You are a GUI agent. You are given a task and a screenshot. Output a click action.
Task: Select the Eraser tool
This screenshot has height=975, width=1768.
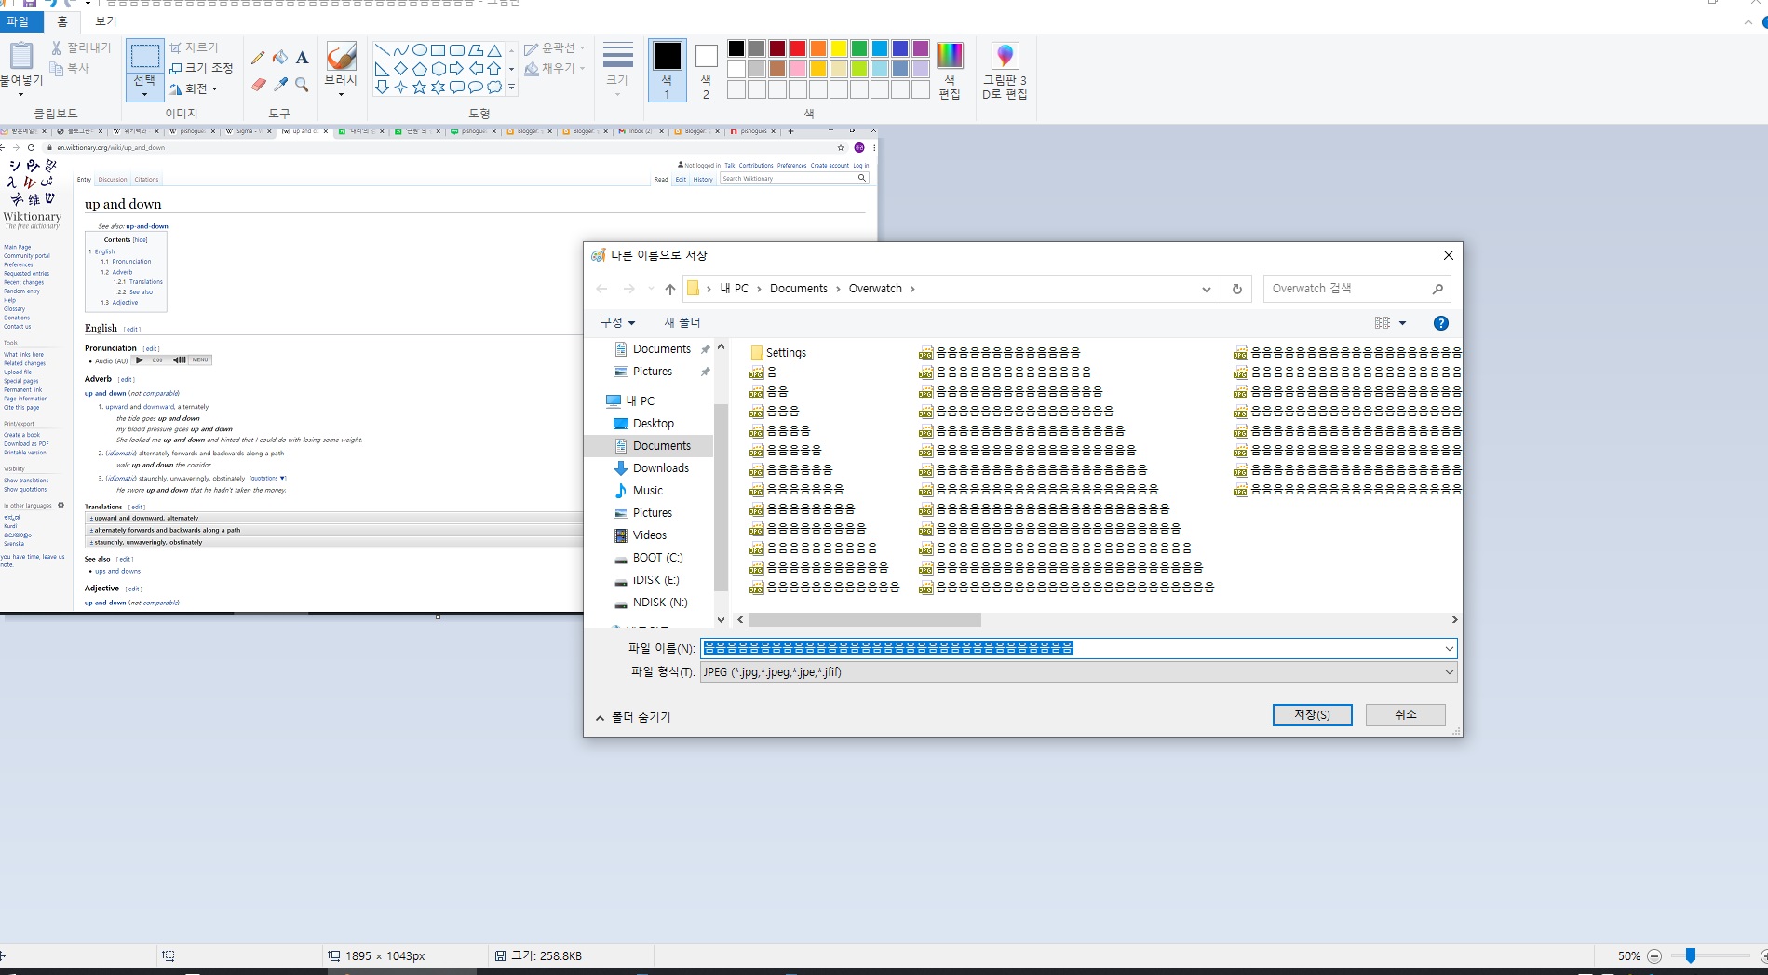258,85
